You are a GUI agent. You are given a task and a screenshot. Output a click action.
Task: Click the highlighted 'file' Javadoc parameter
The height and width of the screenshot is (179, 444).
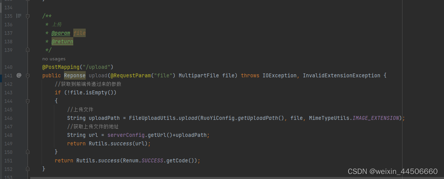click(x=79, y=33)
